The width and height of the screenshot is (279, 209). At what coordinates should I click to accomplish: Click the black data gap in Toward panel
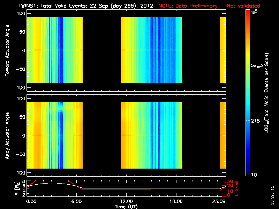(101, 51)
